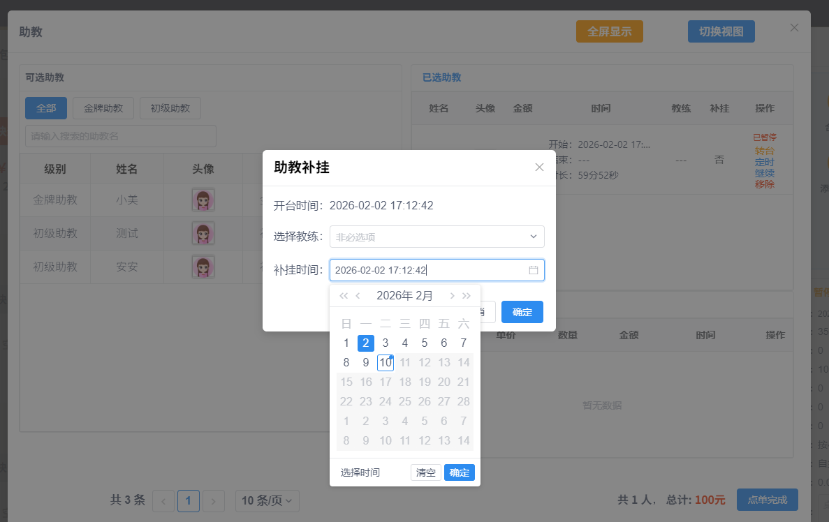
Task: Click avatar thumbnail of 小美
Action: tap(203, 200)
